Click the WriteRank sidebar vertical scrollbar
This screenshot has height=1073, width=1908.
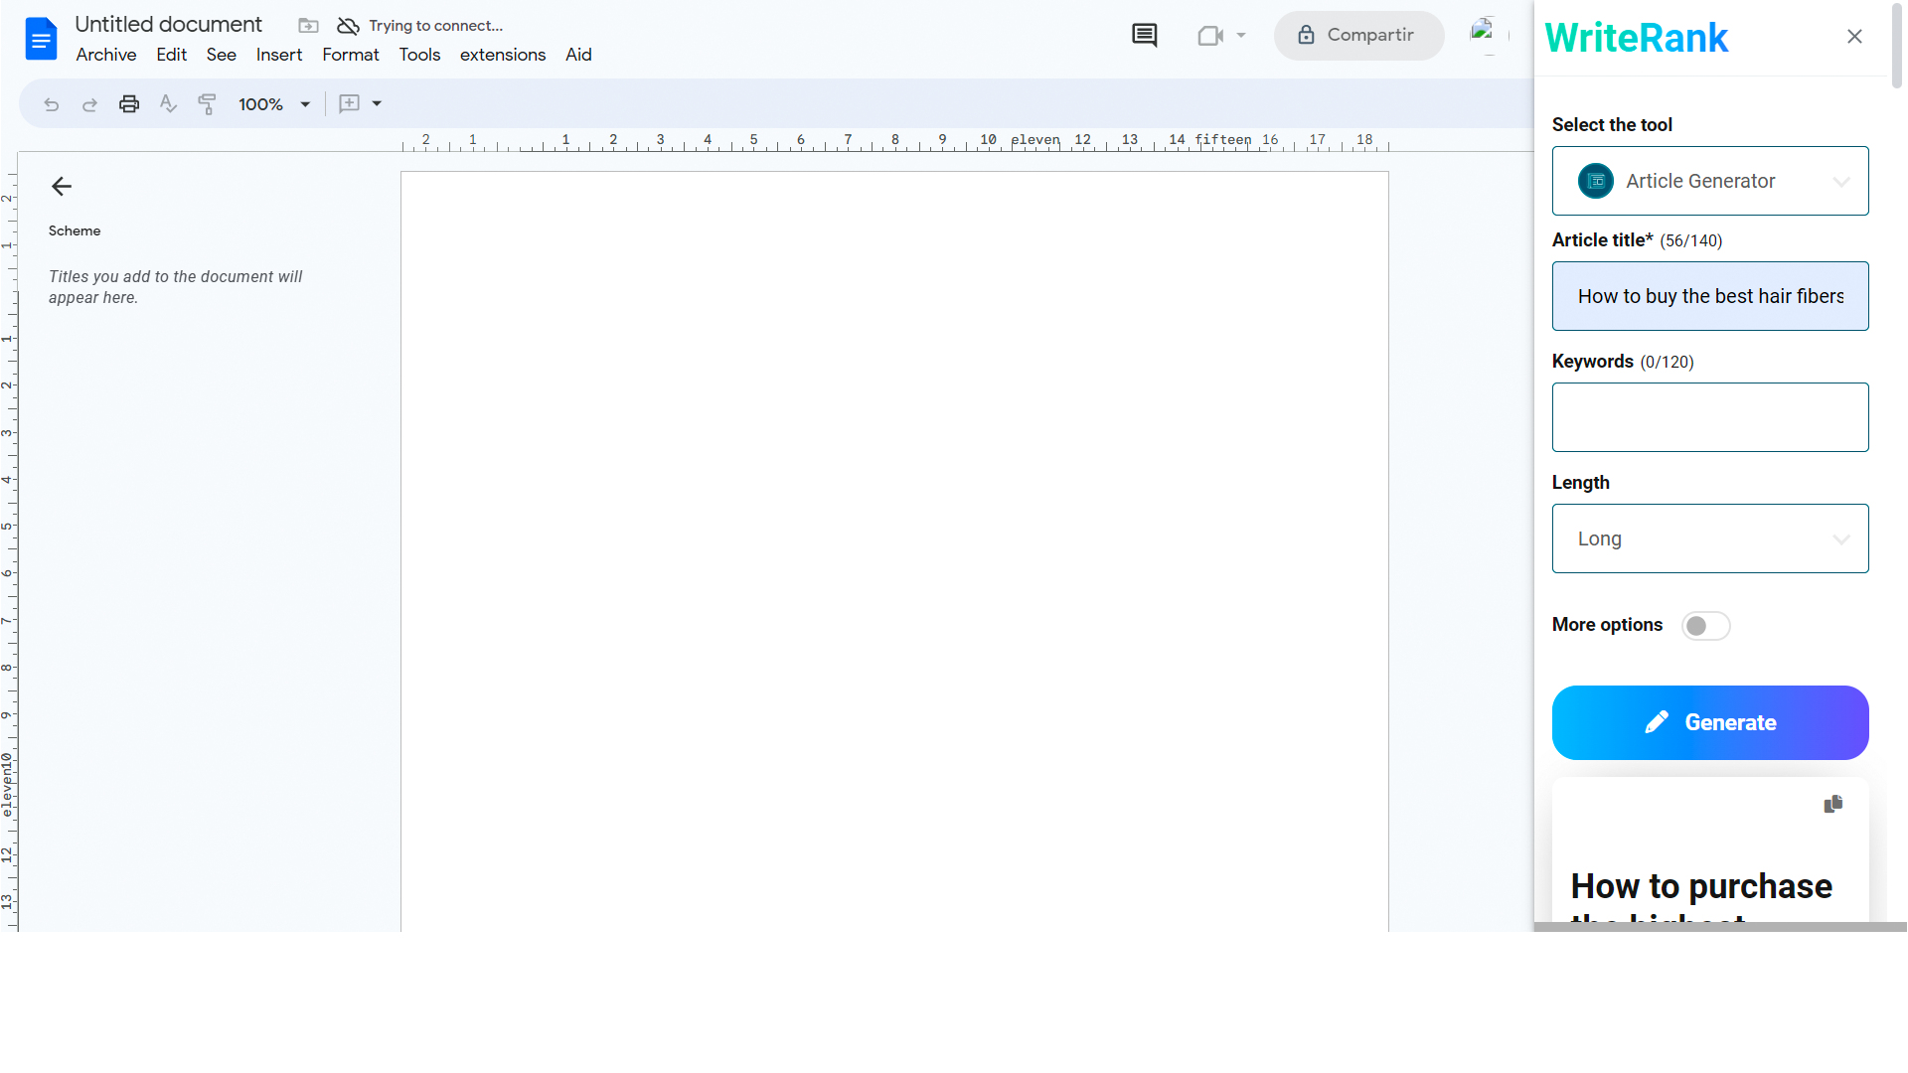coord(1897,45)
